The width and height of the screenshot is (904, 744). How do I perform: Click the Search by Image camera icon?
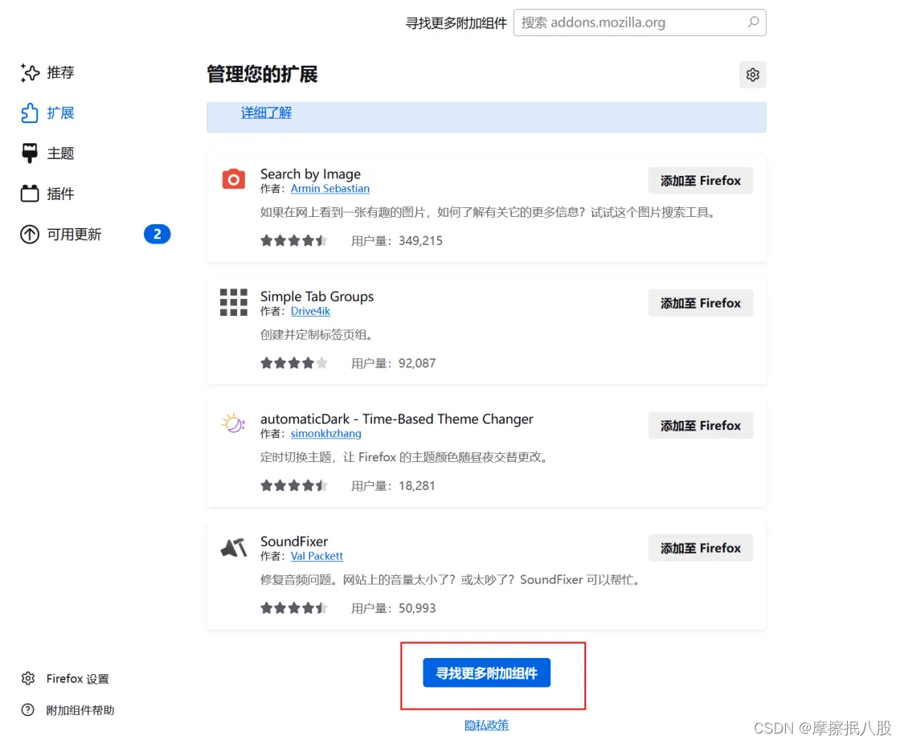pos(234,179)
